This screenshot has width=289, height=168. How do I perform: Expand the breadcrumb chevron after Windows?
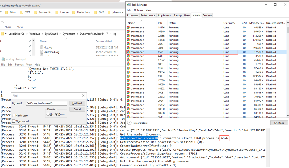pyautogui.click(x=42, y=34)
